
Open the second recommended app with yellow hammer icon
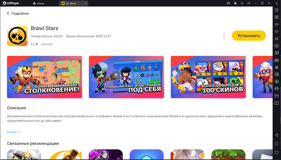pos(65,154)
